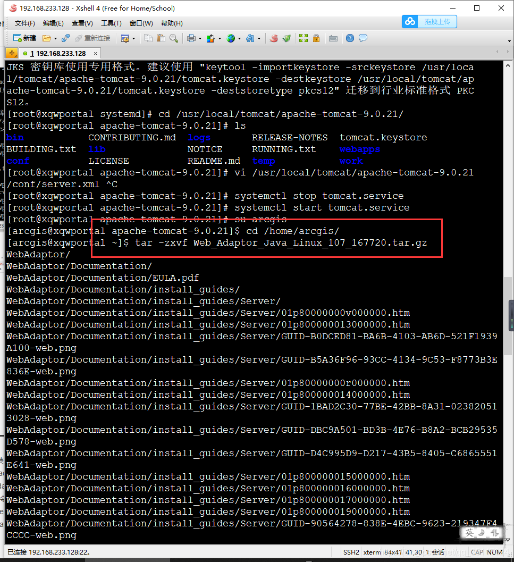514x562 pixels.
Task: Click the 英 input method indicator
Action: coord(469,533)
